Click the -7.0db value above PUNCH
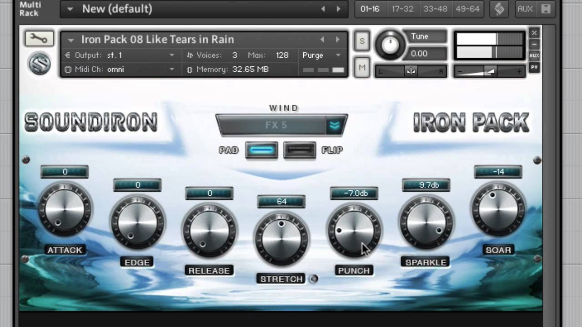The width and height of the screenshot is (582, 327). (354, 193)
